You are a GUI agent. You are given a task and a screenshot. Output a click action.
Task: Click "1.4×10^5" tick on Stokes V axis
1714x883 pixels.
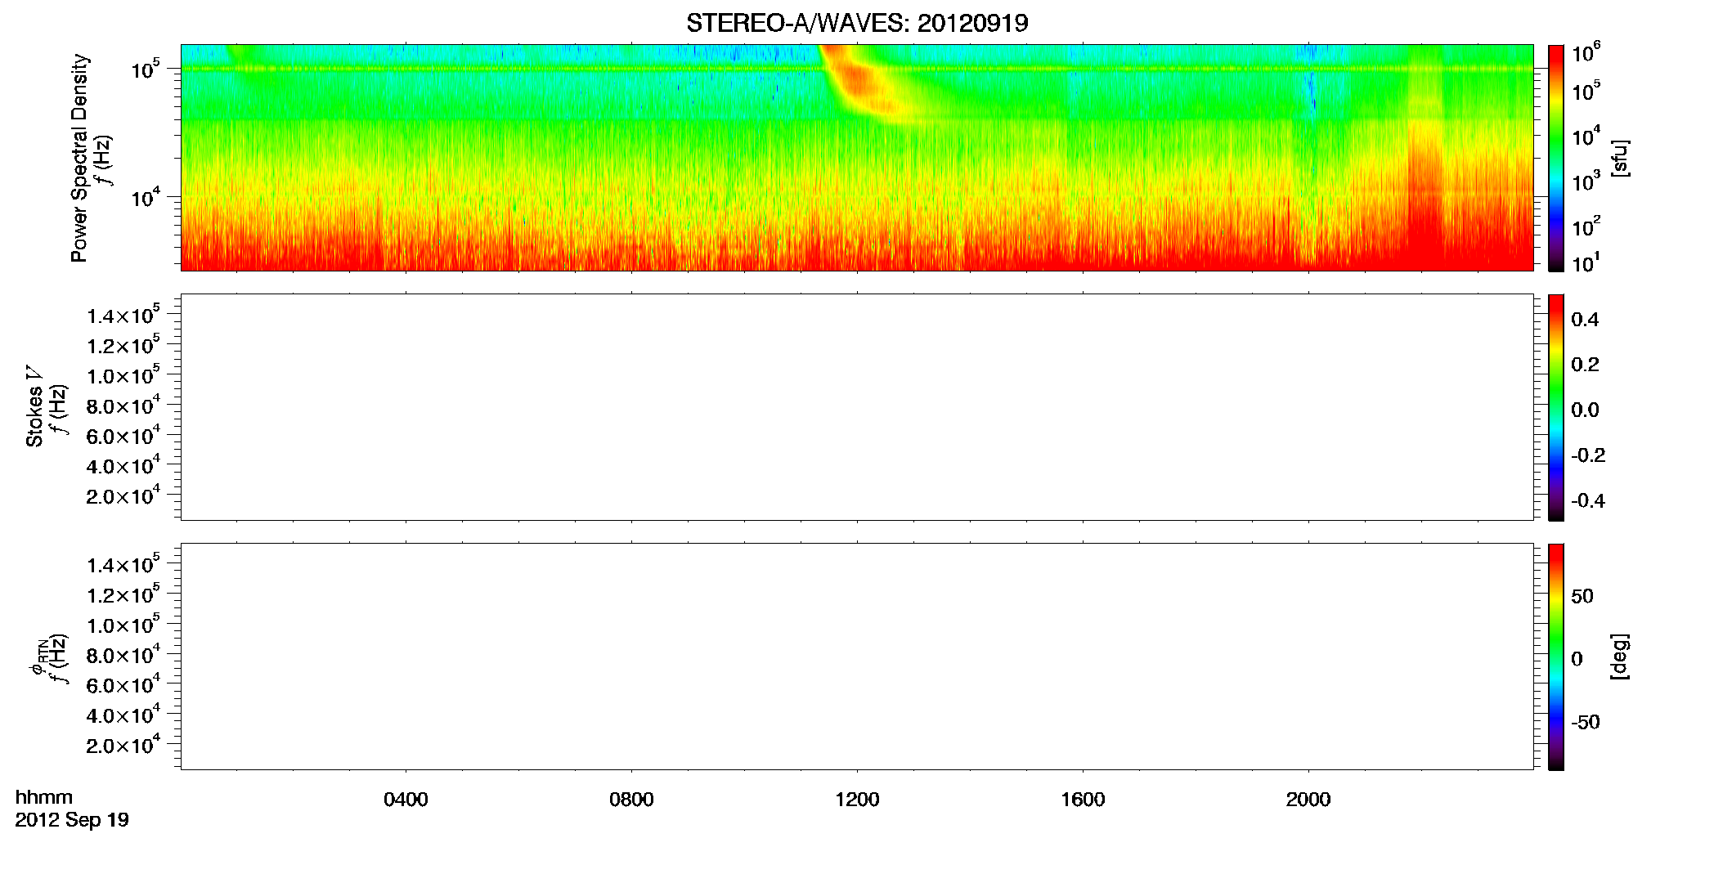coord(123,316)
